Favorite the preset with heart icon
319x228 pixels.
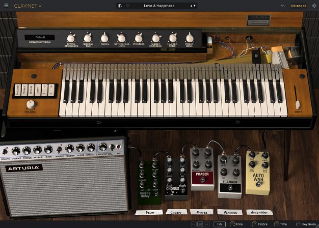tap(128, 6)
